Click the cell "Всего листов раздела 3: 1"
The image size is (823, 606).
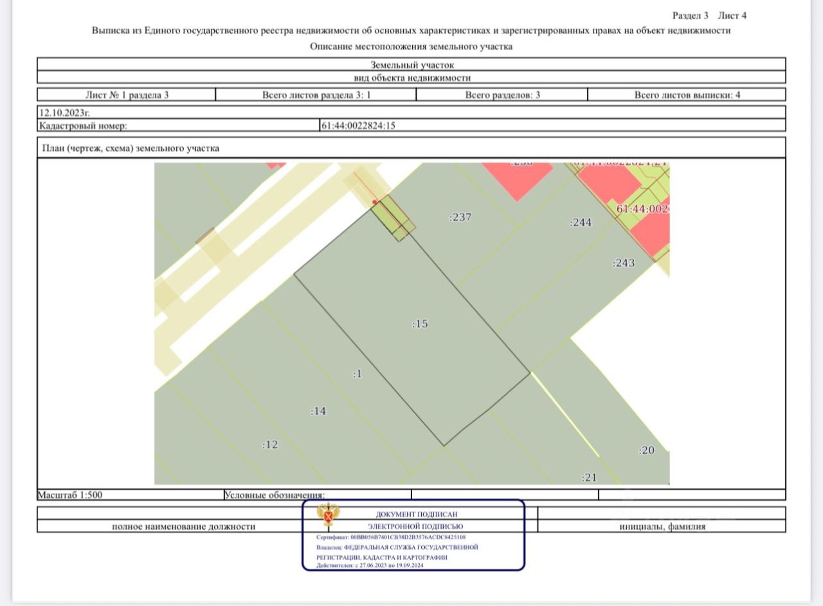[x=316, y=95]
